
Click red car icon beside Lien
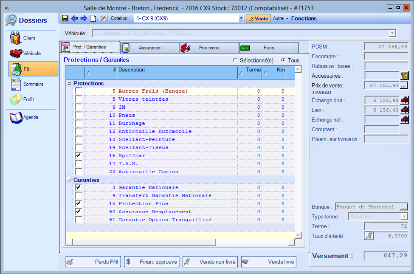click(405, 110)
